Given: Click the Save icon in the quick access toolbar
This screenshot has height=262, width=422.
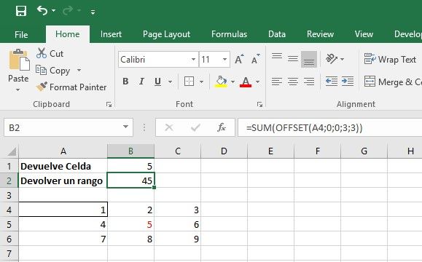Looking at the screenshot, I should click(x=21, y=12).
